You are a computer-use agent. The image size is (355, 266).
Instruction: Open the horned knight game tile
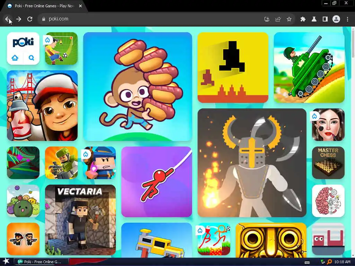252,163
